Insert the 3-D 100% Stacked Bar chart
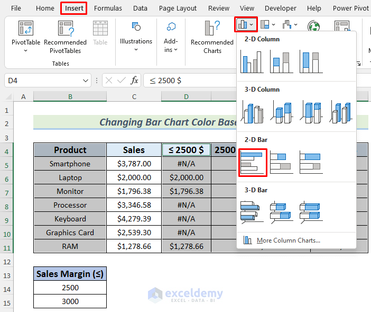The height and width of the screenshot is (312, 371). [311, 212]
